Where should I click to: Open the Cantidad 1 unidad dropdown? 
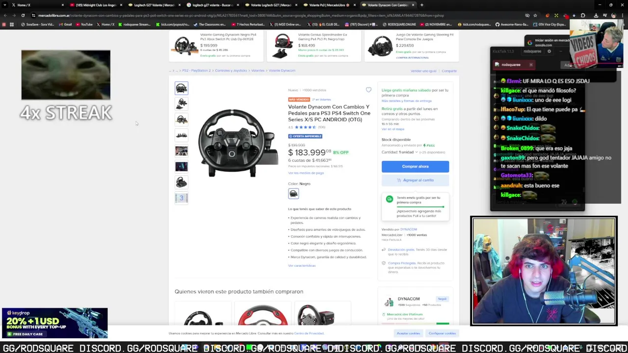(x=400, y=152)
